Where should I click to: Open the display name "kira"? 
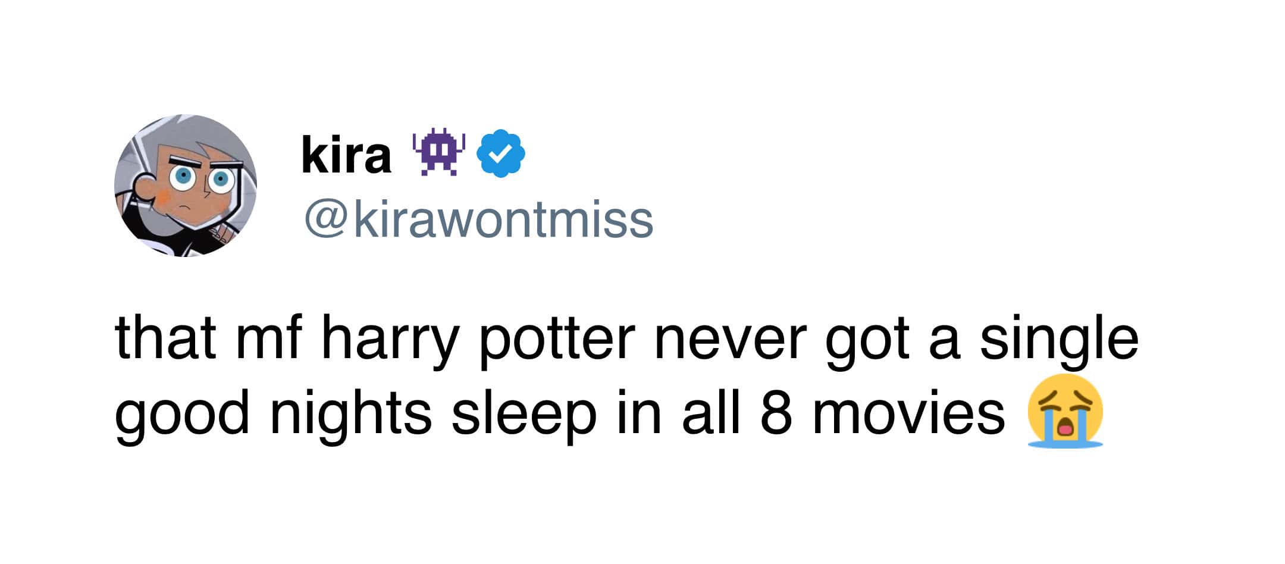(346, 155)
